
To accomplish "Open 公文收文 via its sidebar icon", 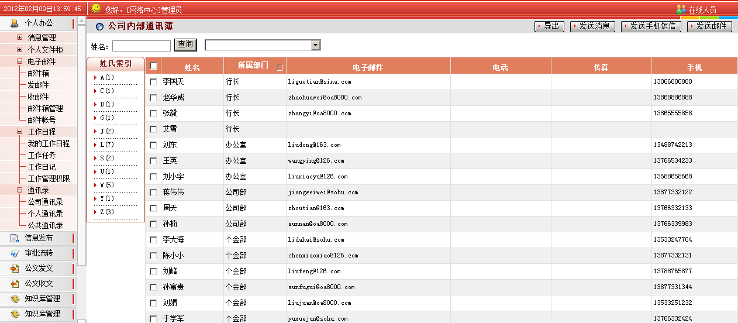I will coord(15,283).
